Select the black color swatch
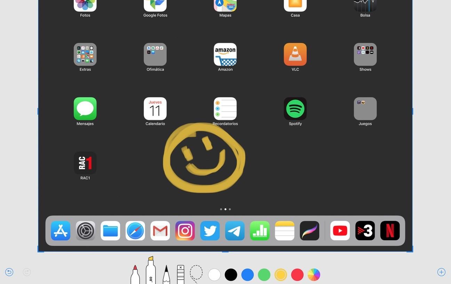Viewport: 451px width, 284px height. [231, 275]
